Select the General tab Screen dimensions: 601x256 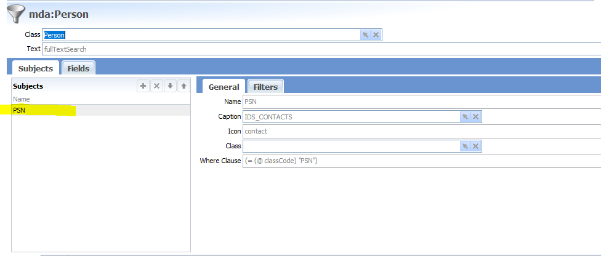pos(223,87)
